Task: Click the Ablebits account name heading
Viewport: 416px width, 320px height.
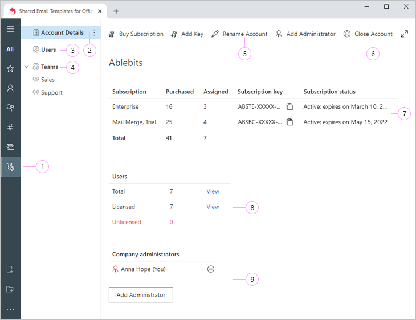Action: [126, 63]
